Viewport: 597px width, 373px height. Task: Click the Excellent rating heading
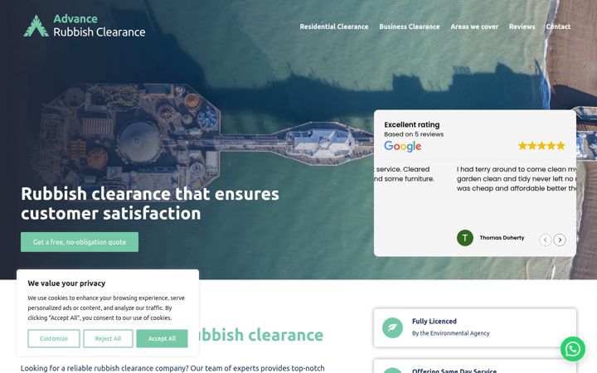[x=411, y=125]
